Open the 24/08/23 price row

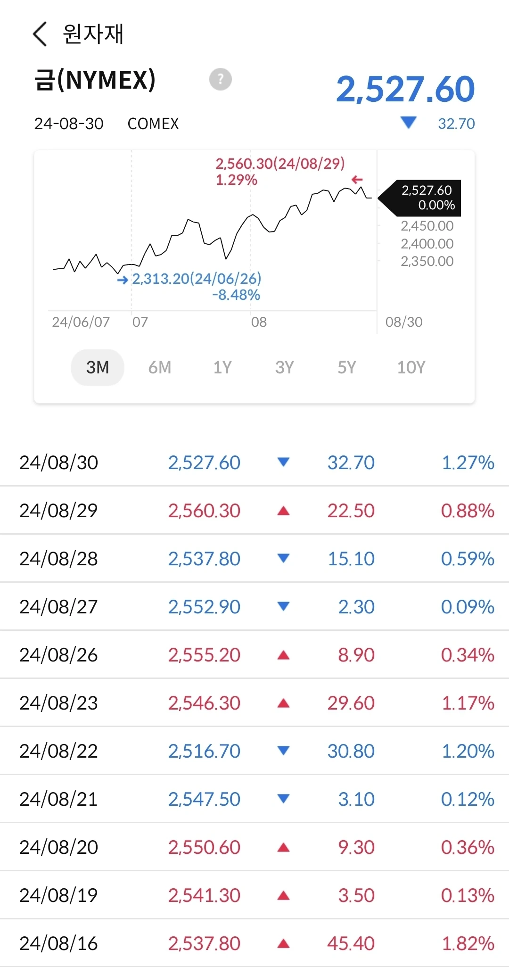254,703
